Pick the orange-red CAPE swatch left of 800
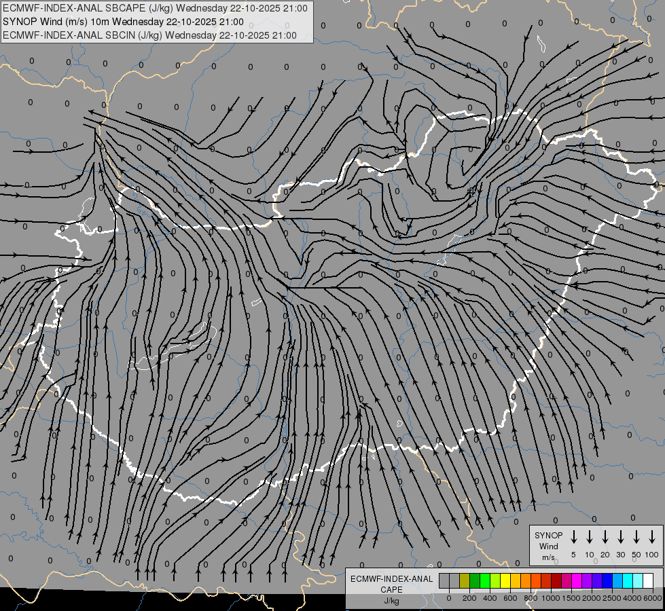665x611 pixels. 536,580
